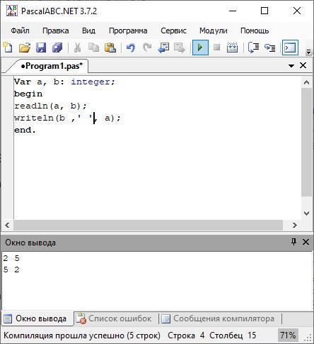The height and width of the screenshot is (344, 314).
Task: Undo the last edit
Action: (x=131, y=48)
